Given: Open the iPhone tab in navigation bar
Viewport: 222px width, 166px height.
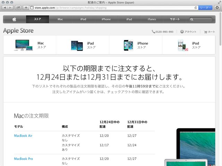Looking at the screenshot, I should 106,19.
